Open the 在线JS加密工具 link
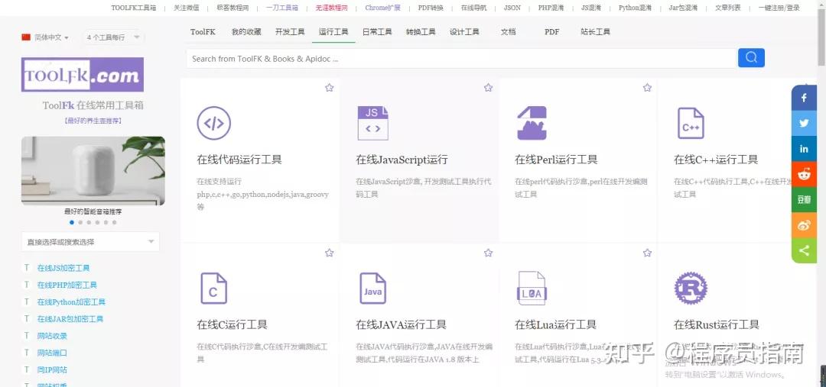The width and height of the screenshot is (826, 387). tap(63, 269)
